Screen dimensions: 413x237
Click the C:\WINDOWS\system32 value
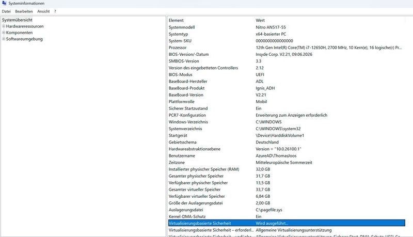(278, 129)
